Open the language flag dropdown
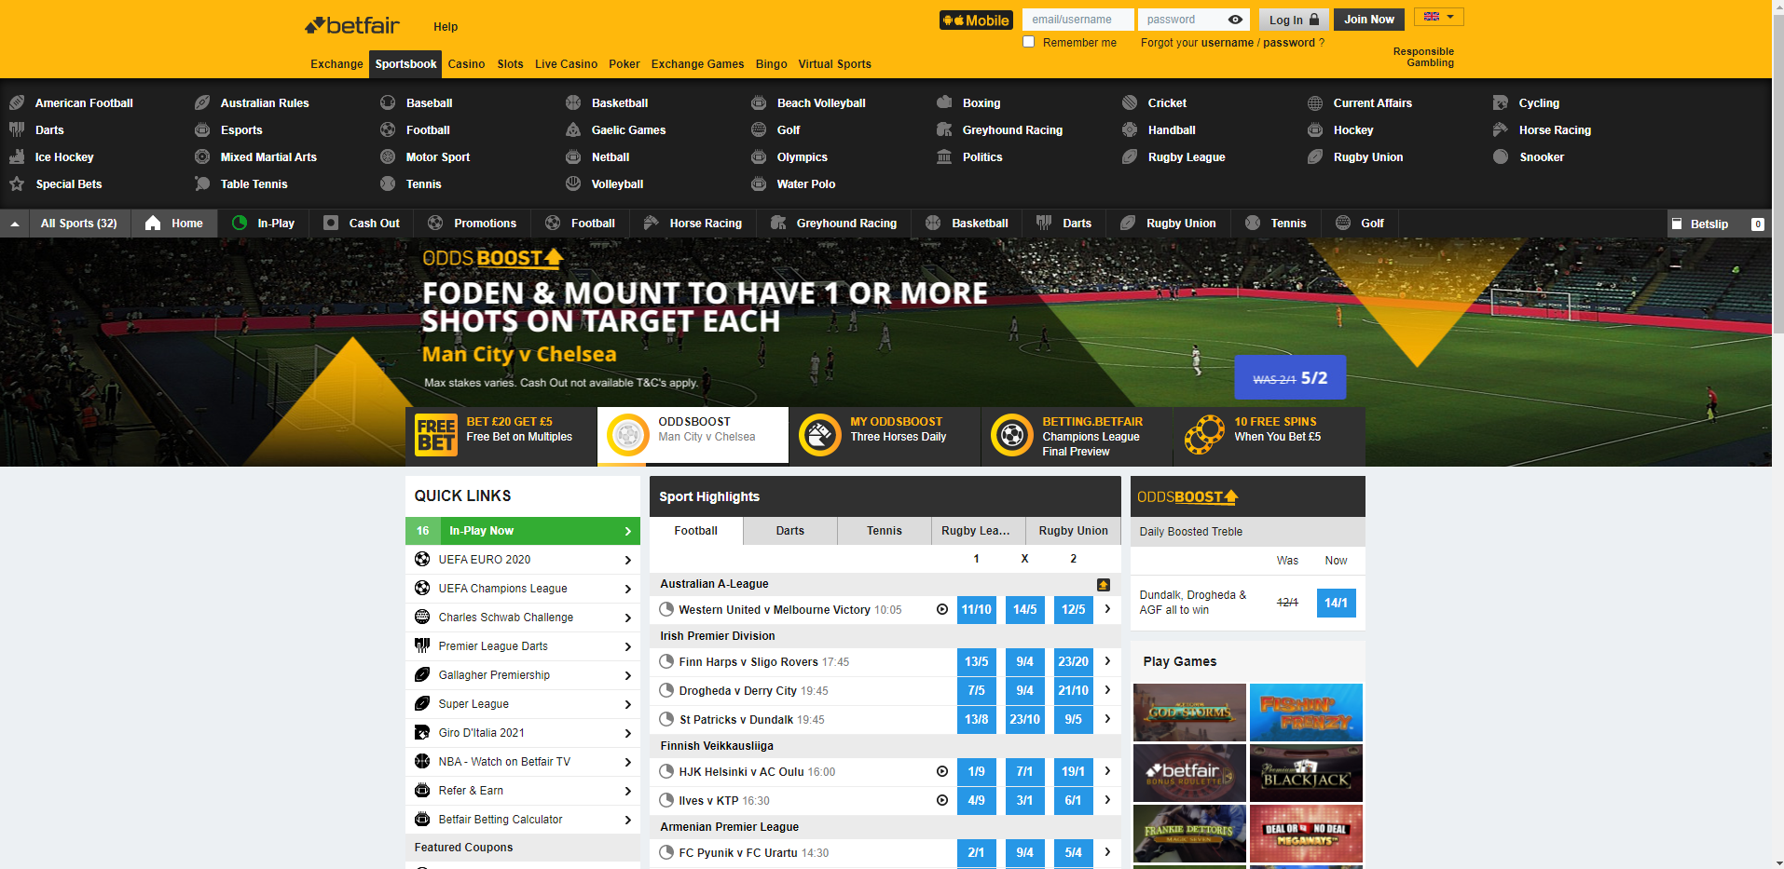1784x869 pixels. click(1438, 17)
